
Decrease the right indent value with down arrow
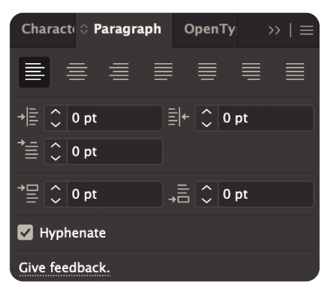tap(206, 125)
